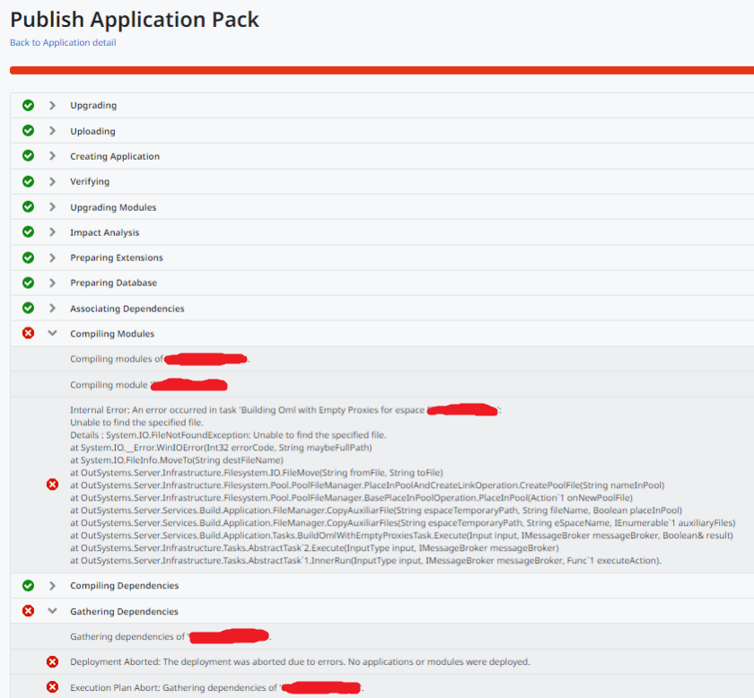The width and height of the screenshot is (754, 698).
Task: Select the Associating Dependencies step label
Action: click(x=127, y=309)
